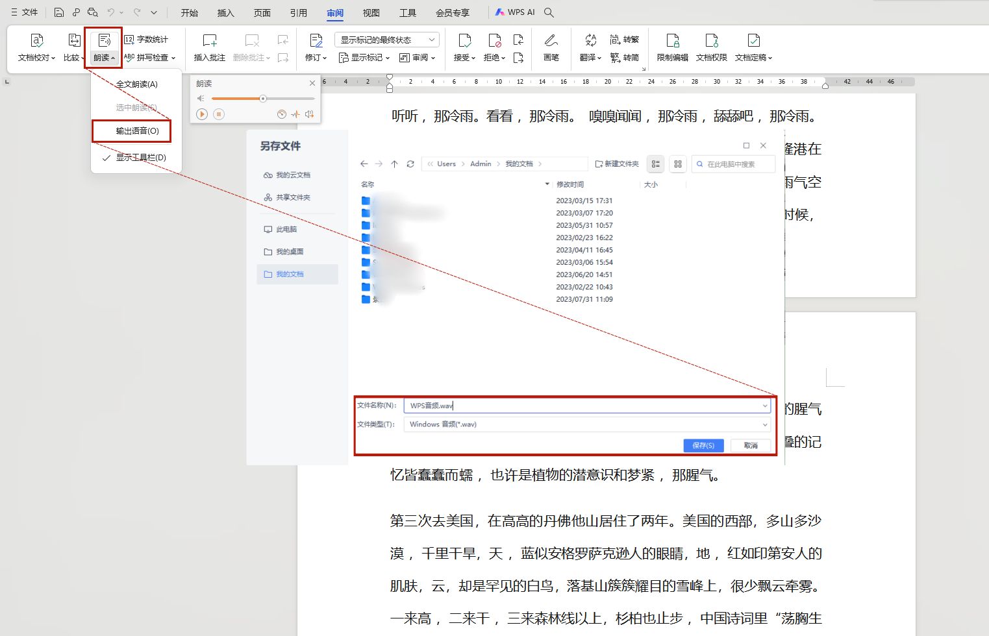Screen dimensions: 989x636
Task: Click the 拒绝 reject change icon
Action: point(495,41)
